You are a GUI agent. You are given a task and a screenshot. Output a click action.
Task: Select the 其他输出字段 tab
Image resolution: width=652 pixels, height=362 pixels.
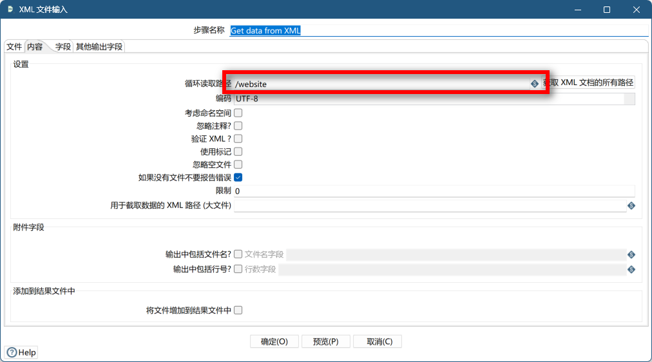click(99, 46)
